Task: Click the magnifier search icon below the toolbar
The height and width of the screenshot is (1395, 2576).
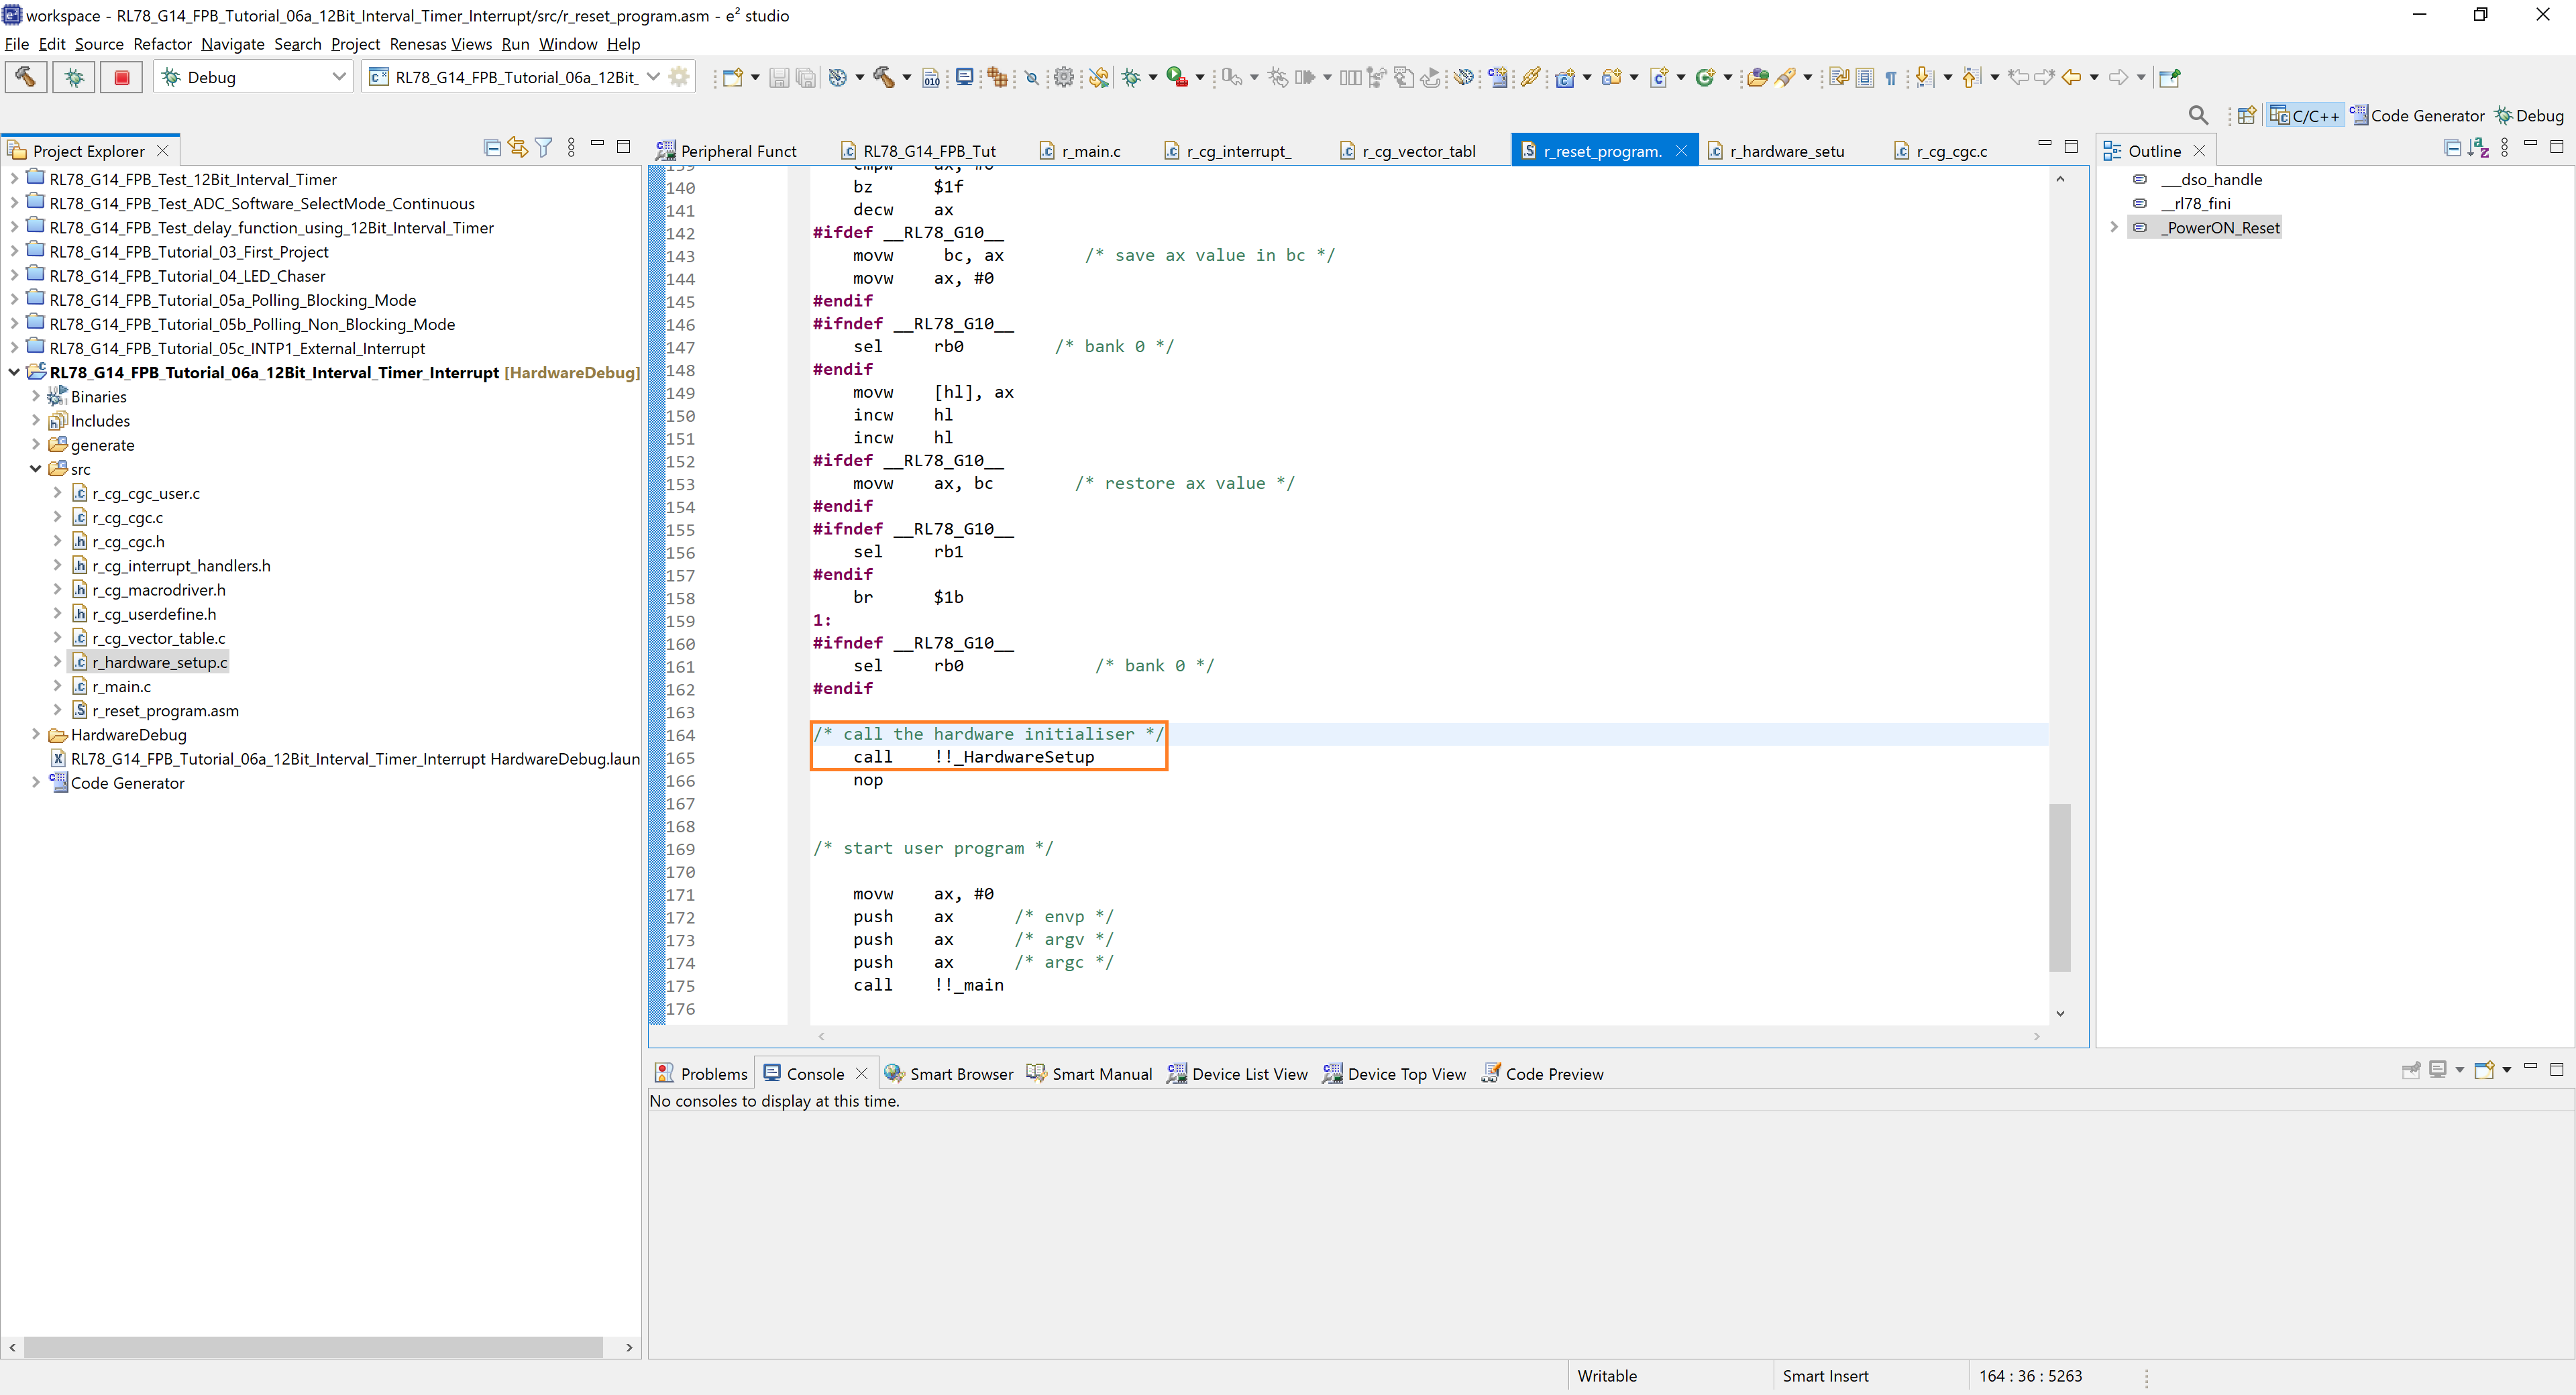Action: pyautogui.click(x=2198, y=115)
